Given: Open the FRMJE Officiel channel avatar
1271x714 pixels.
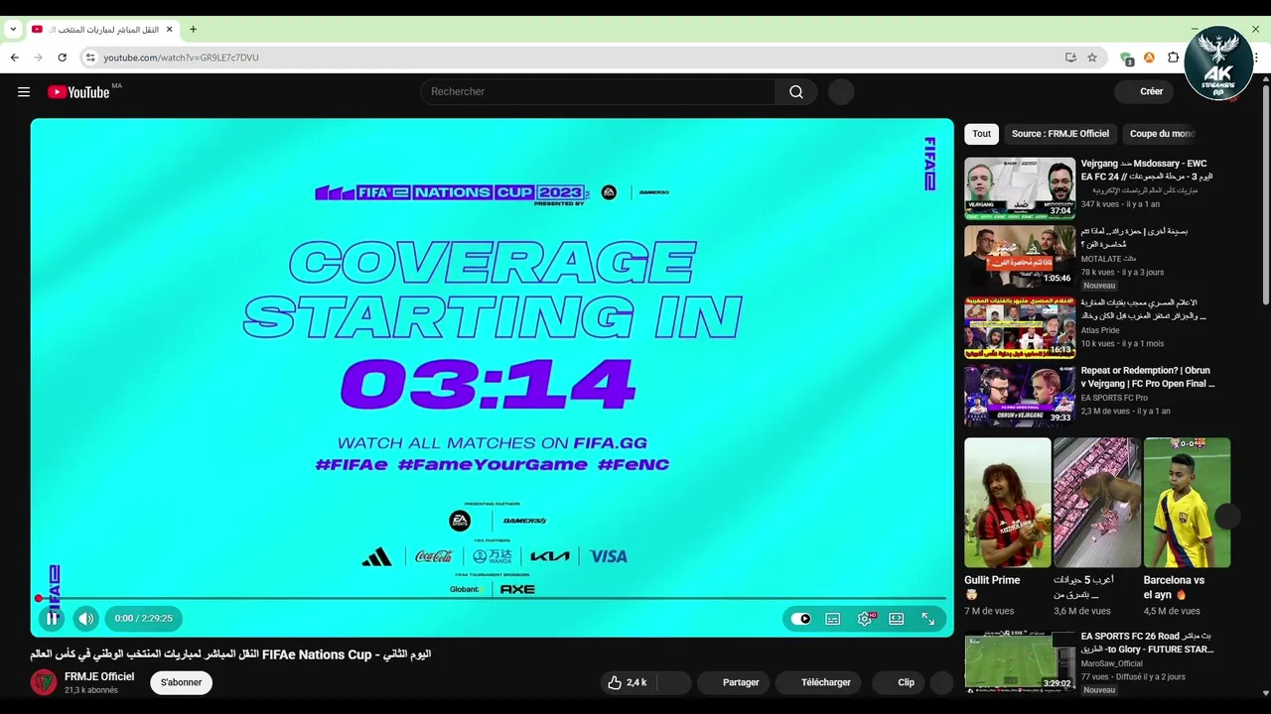Looking at the screenshot, I should point(44,682).
